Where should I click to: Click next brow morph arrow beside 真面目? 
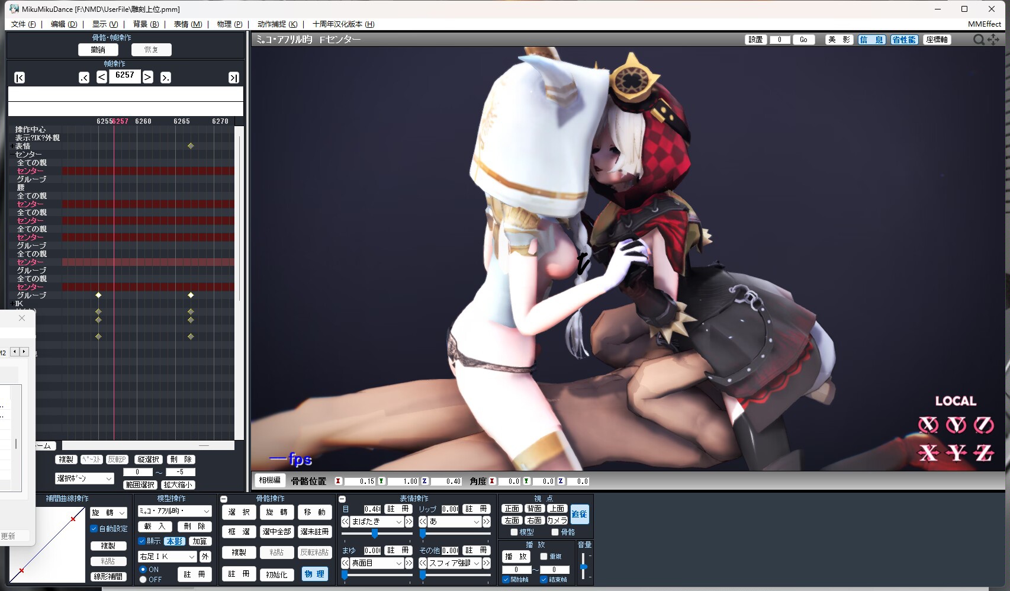[409, 563]
